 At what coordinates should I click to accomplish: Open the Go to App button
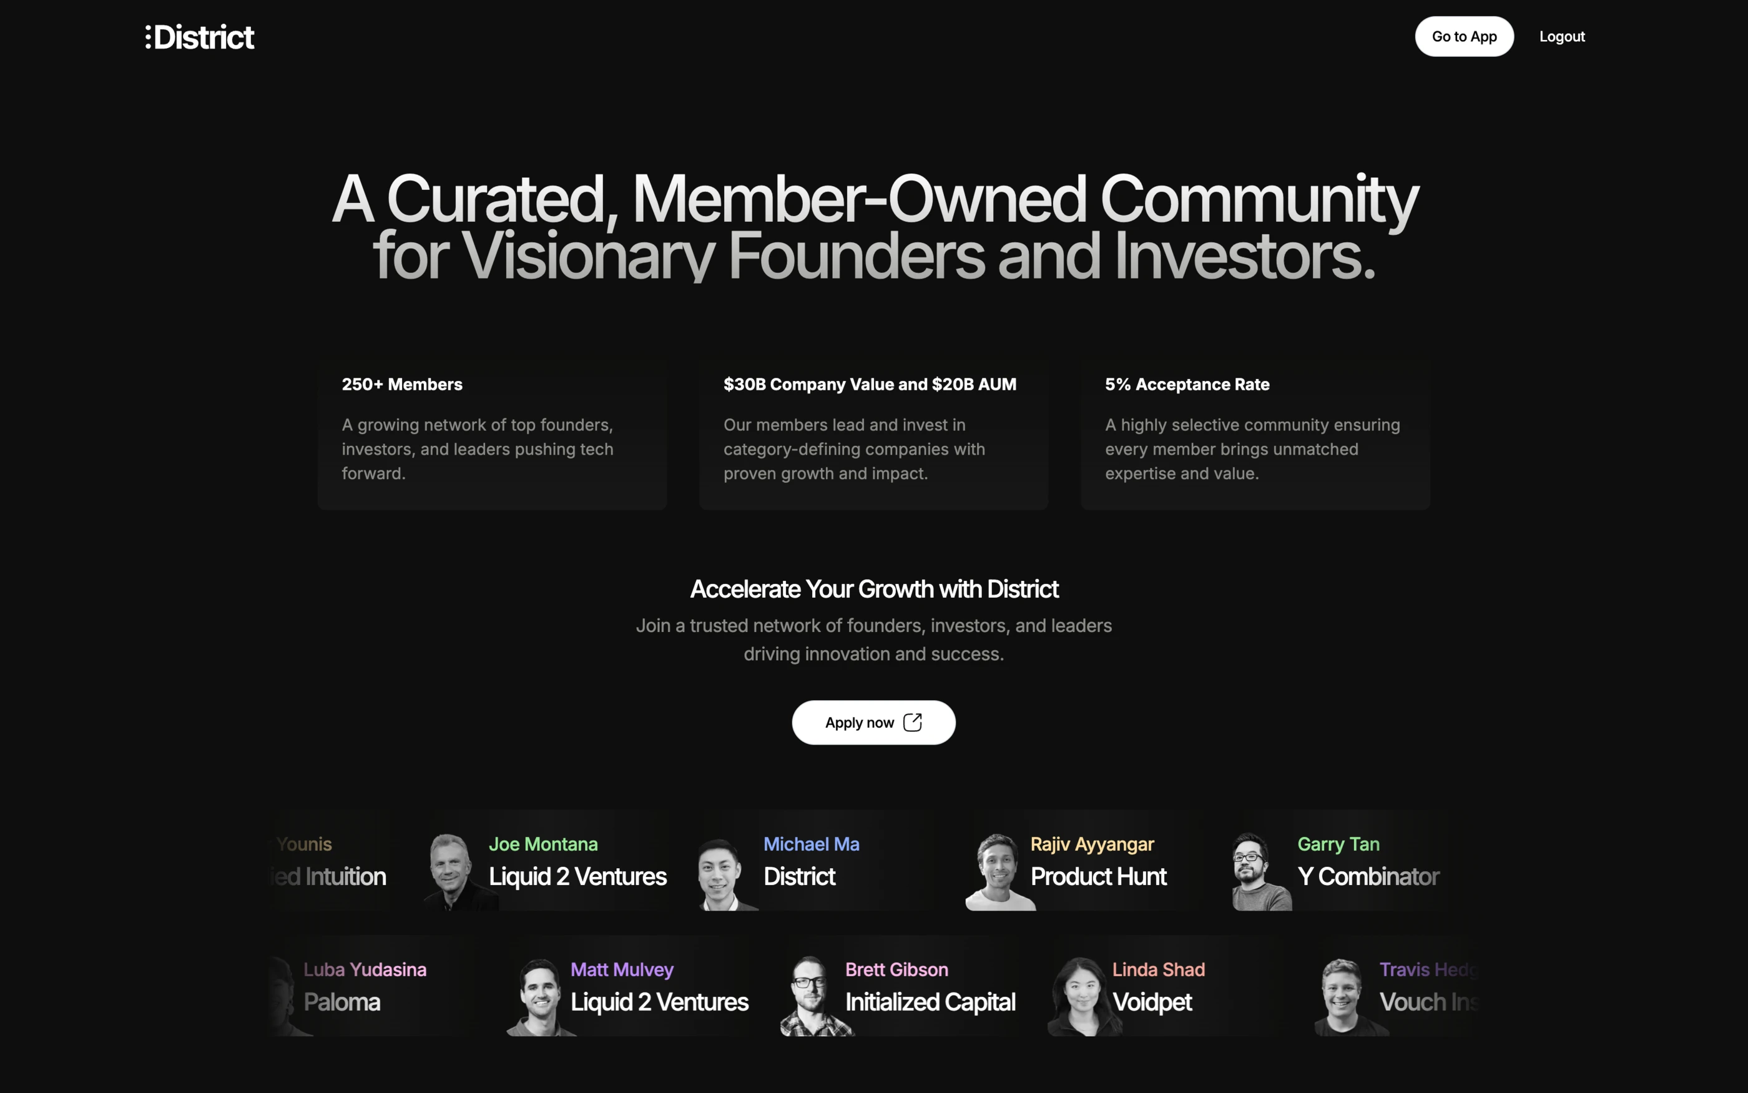click(1464, 36)
